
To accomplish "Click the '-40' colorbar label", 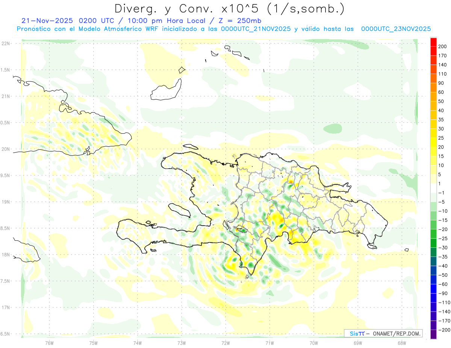I will point(443,266).
